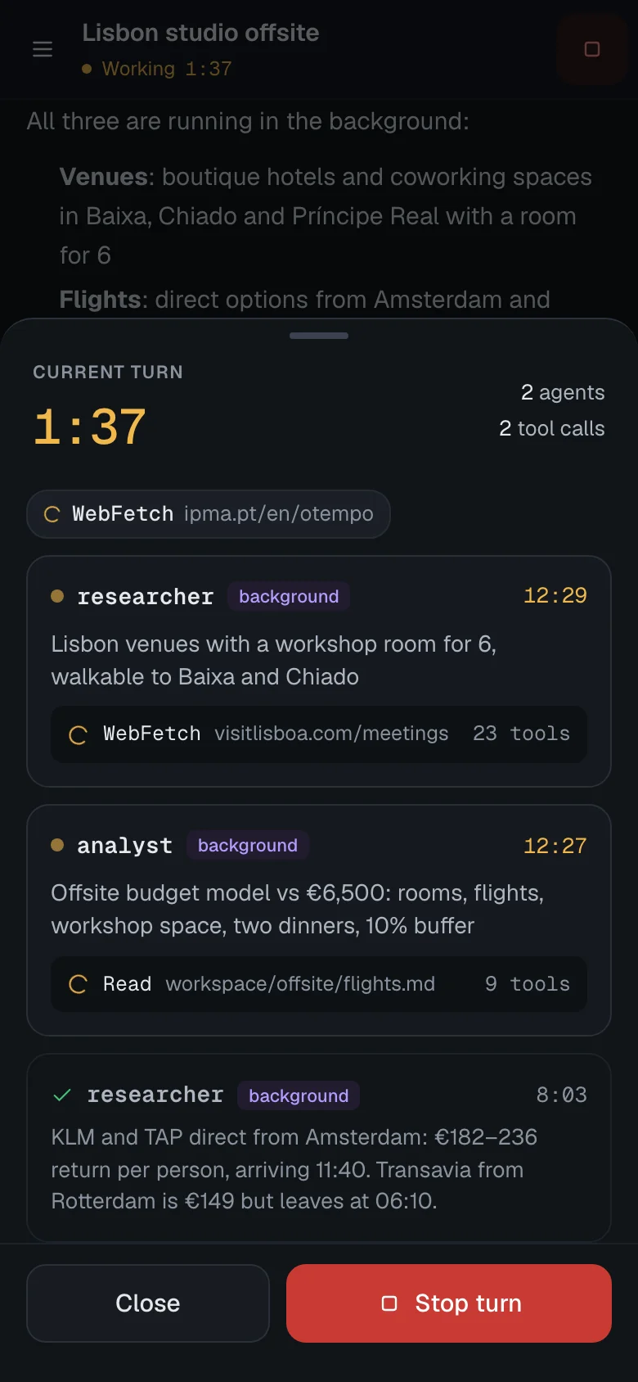Click the amber dot beside running researcher

57,596
